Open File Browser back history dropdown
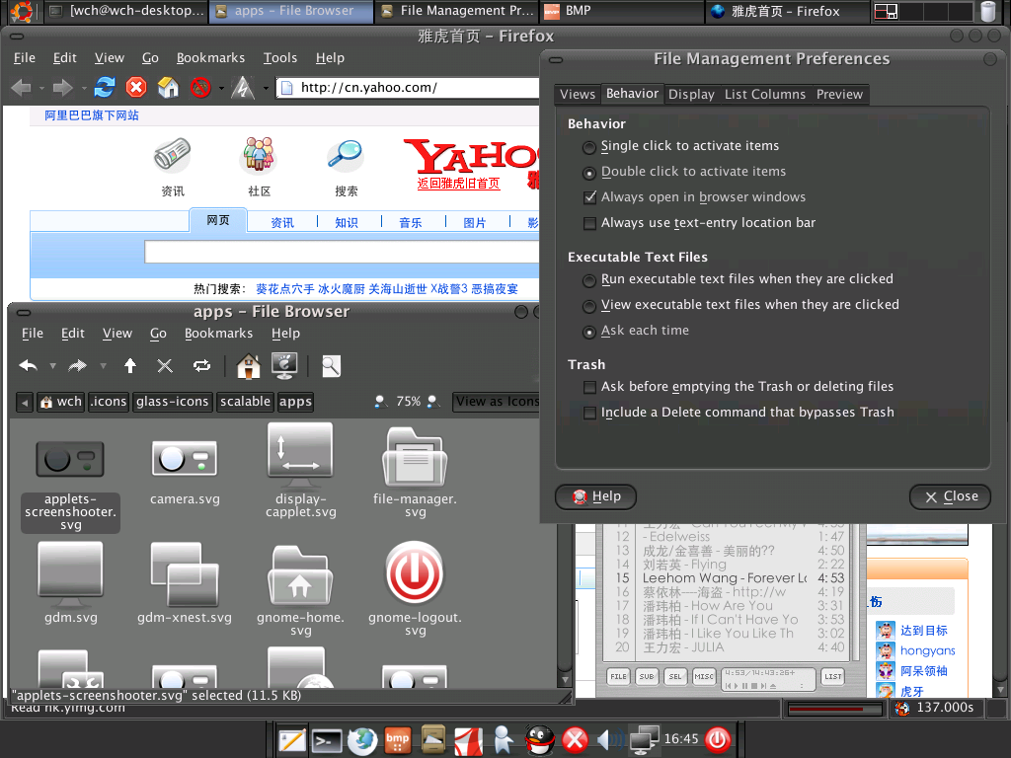This screenshot has height=758, width=1011. [53, 366]
